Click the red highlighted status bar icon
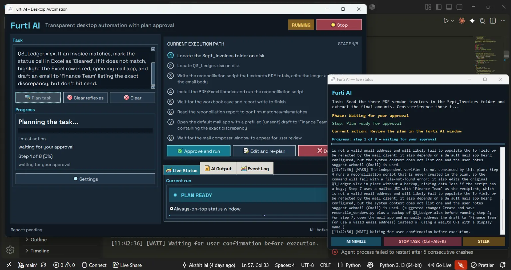This screenshot has width=511, height=270. (461, 265)
